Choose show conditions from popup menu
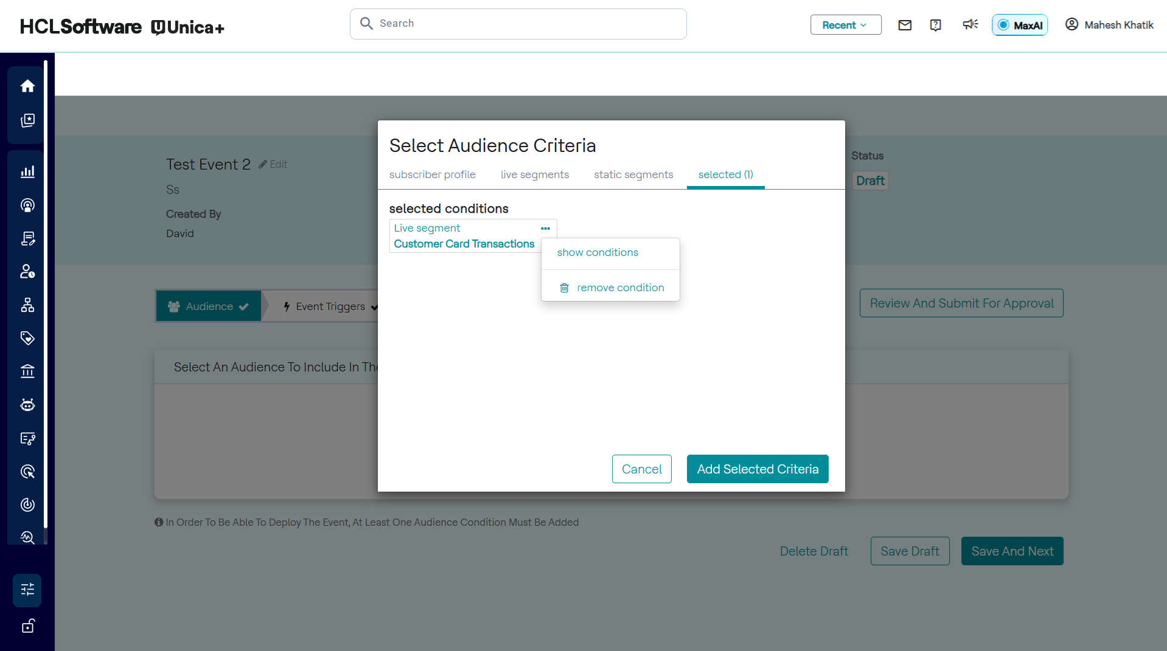1167x651 pixels. click(x=597, y=253)
